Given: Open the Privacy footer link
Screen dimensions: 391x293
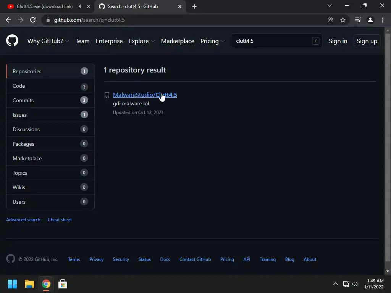Looking at the screenshot, I should [x=97, y=259].
